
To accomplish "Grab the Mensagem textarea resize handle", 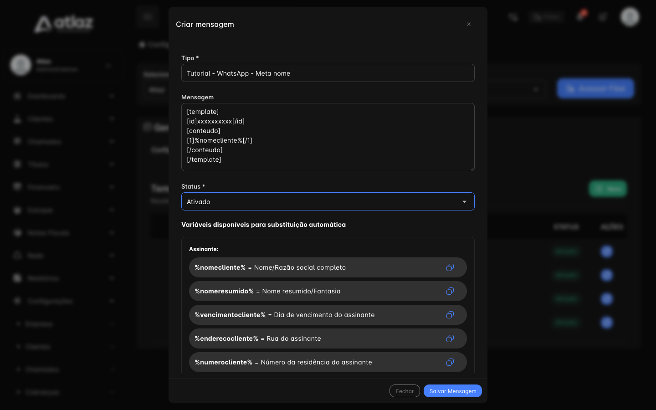I will [x=472, y=169].
